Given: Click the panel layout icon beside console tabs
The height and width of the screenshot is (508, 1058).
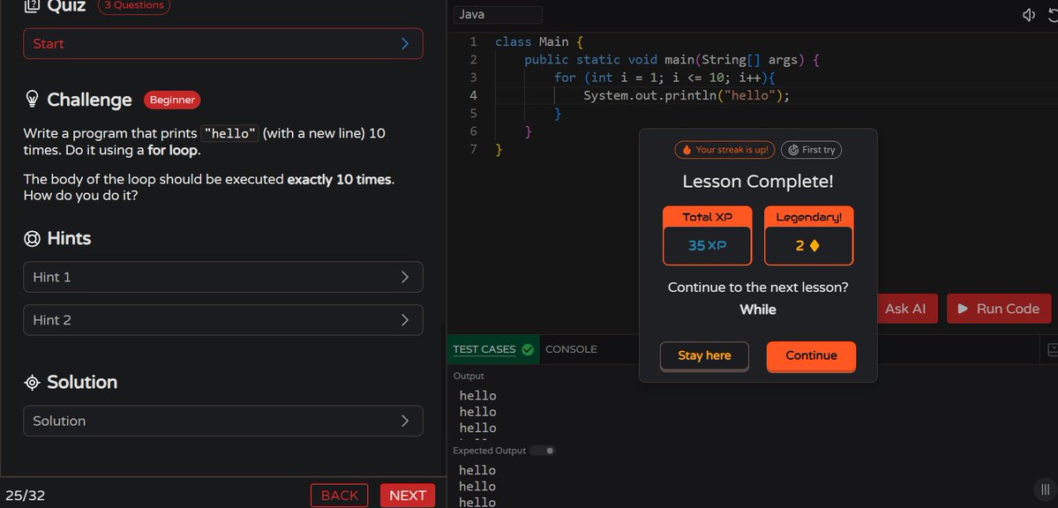Looking at the screenshot, I should coord(1053,349).
